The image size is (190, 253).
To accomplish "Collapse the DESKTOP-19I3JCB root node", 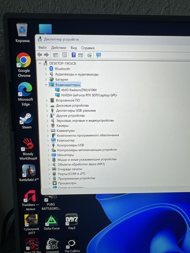I will click(x=40, y=64).
